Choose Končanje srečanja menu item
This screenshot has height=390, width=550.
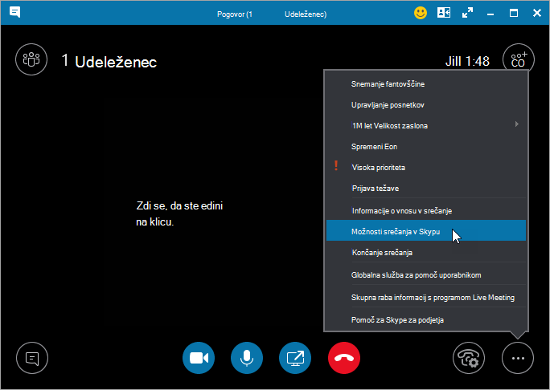(x=426, y=253)
